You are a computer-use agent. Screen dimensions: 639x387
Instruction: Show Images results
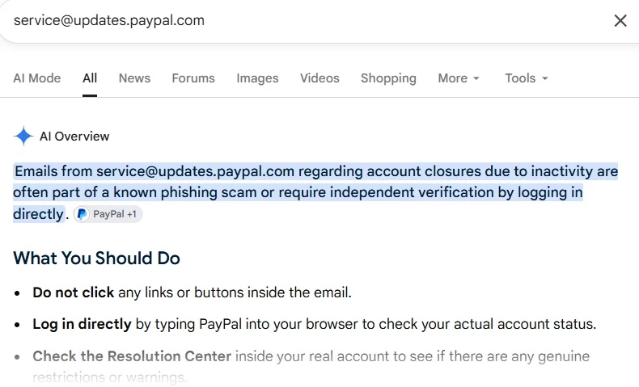tap(257, 78)
